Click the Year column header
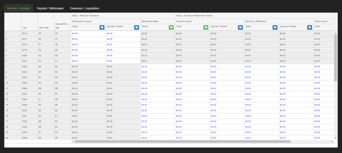 [29, 22]
